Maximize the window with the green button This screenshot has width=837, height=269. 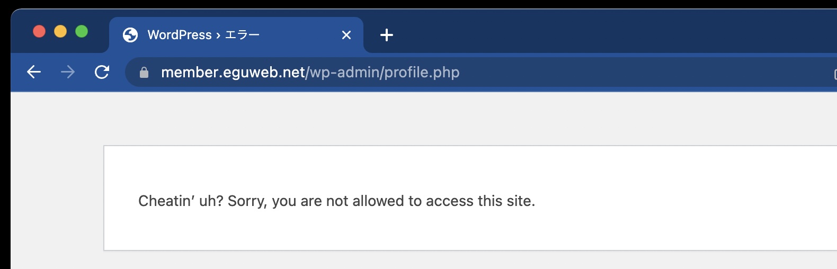(x=82, y=31)
